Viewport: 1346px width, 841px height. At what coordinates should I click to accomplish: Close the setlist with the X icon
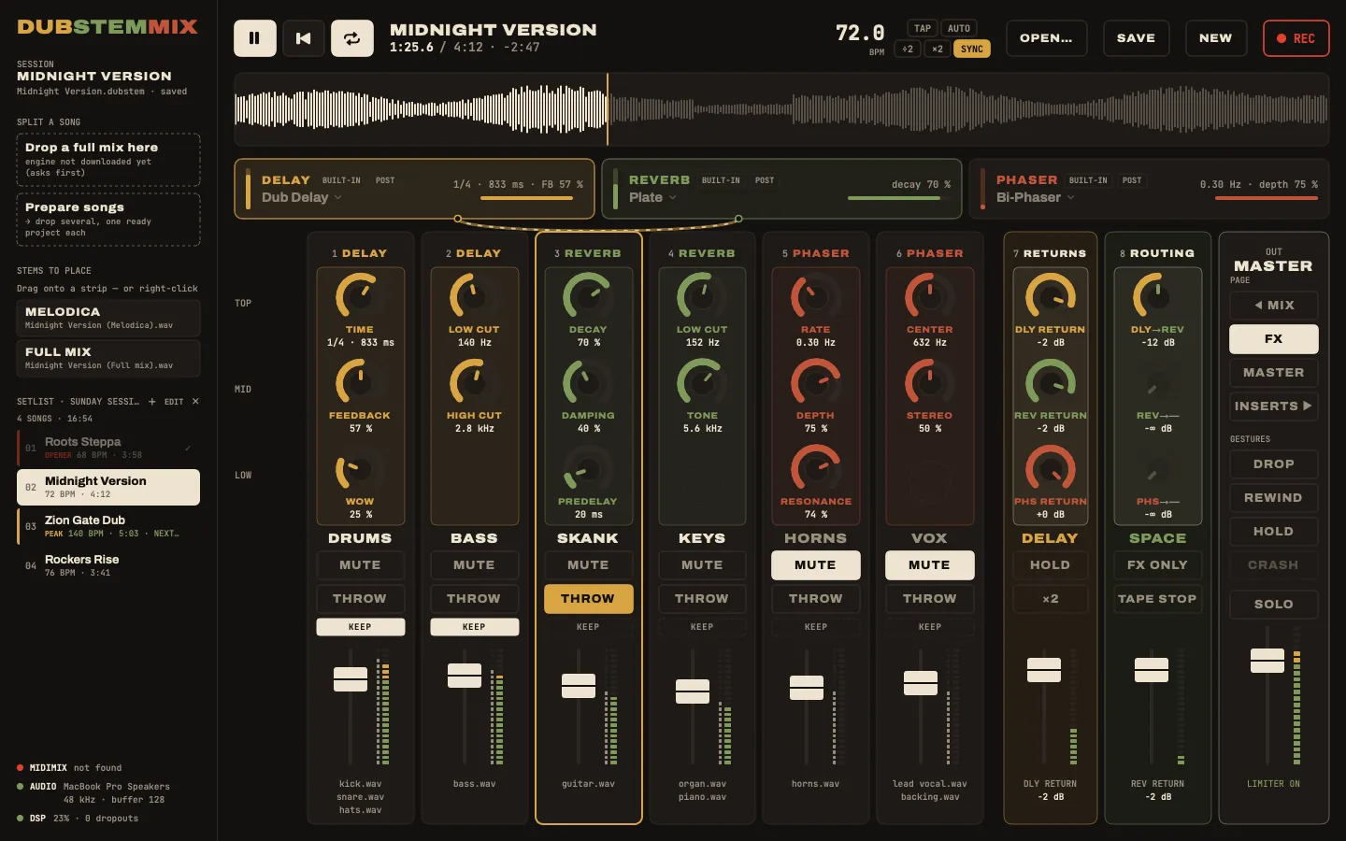(x=195, y=402)
